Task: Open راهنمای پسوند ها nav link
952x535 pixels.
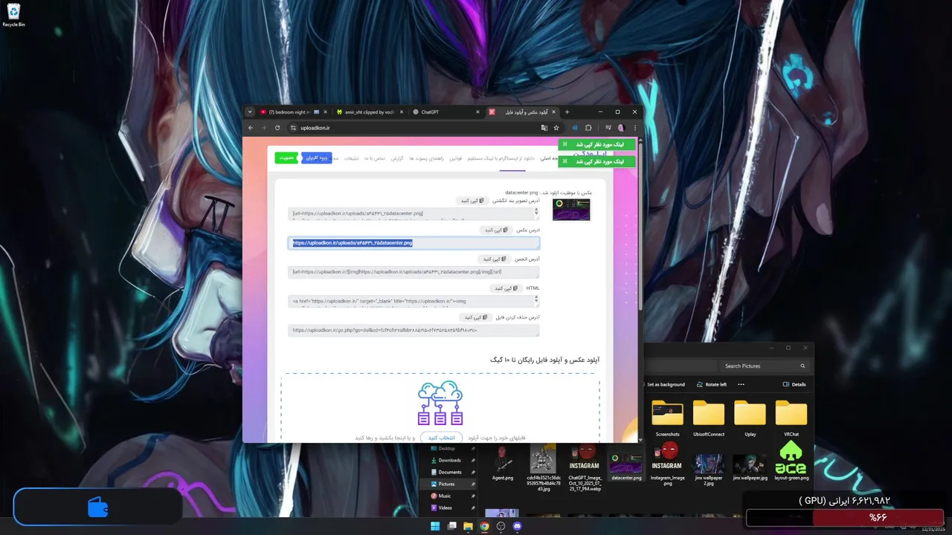Action: [426, 158]
